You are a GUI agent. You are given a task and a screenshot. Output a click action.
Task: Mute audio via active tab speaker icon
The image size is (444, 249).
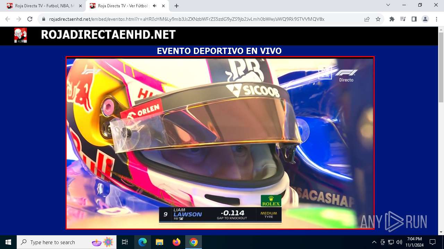[x=155, y=6]
